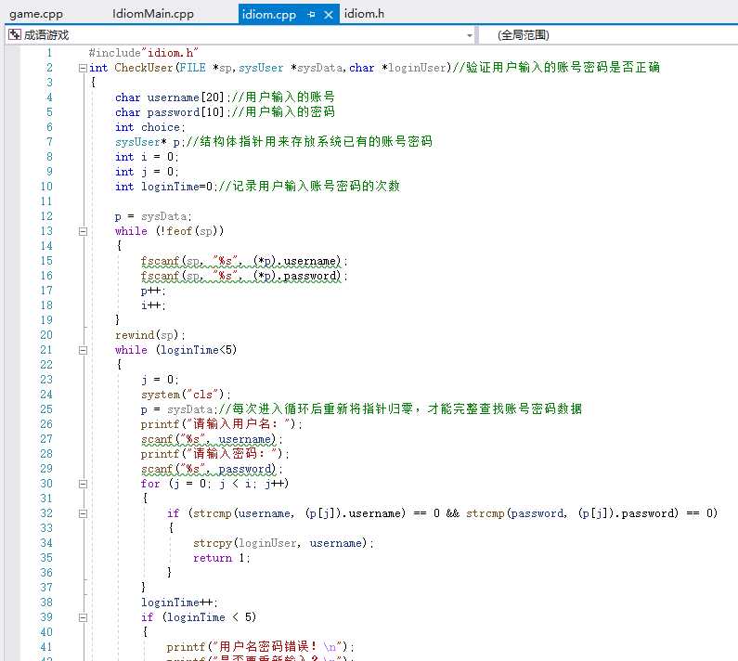Click the j = 0; statement on line 23
Viewport: 738px width, 661px height.
(160, 380)
